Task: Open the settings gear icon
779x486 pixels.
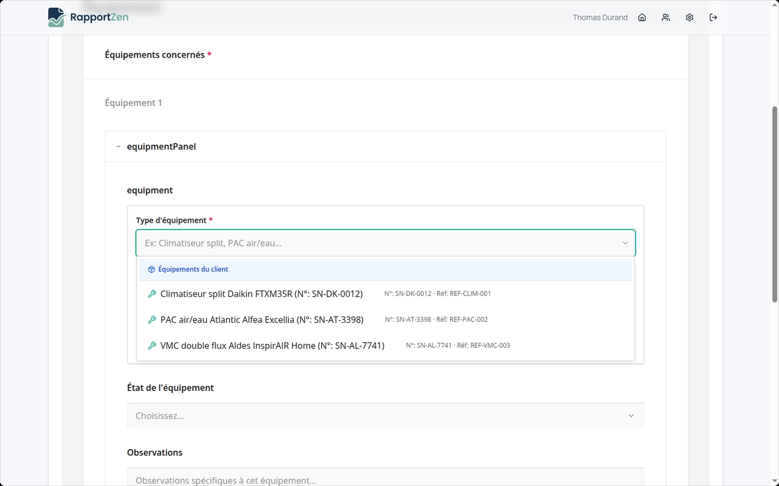Action: pos(690,17)
